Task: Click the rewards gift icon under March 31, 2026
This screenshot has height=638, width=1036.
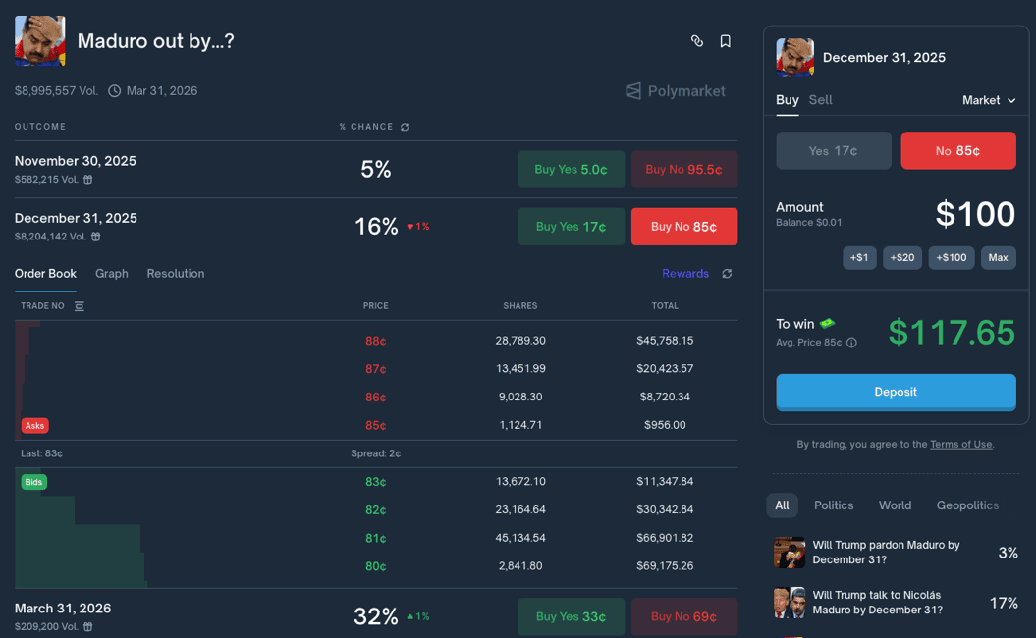Action: click(88, 626)
